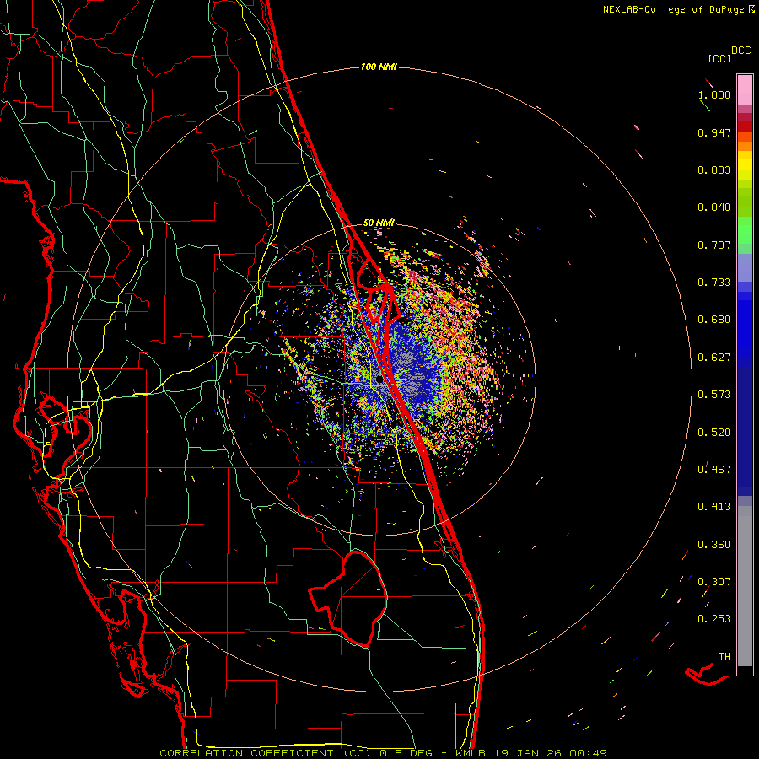The image size is (759, 759).
Task: Select the 0.520 scale value
Action: (x=714, y=433)
